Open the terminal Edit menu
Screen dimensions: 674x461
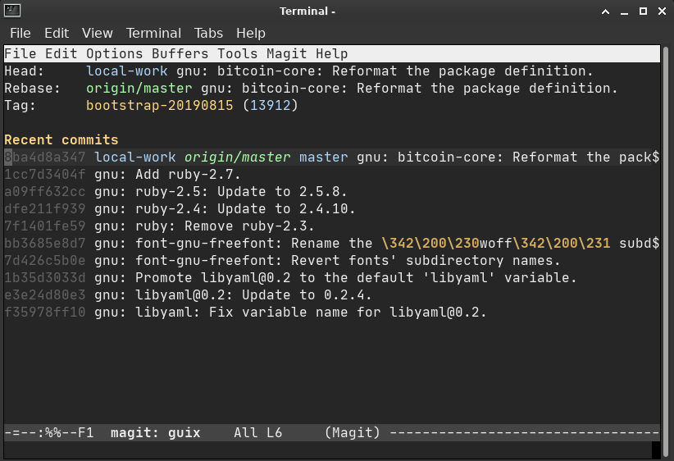57,33
